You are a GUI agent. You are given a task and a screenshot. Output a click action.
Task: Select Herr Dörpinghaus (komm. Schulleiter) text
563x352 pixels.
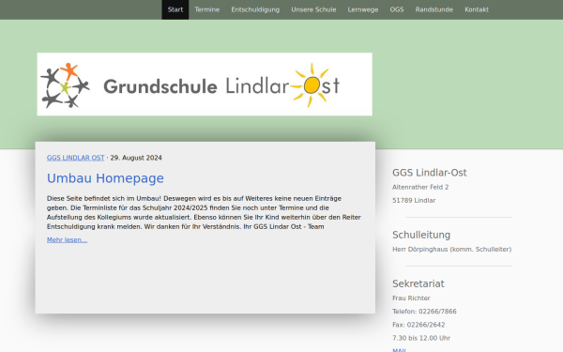pyautogui.click(x=451, y=250)
